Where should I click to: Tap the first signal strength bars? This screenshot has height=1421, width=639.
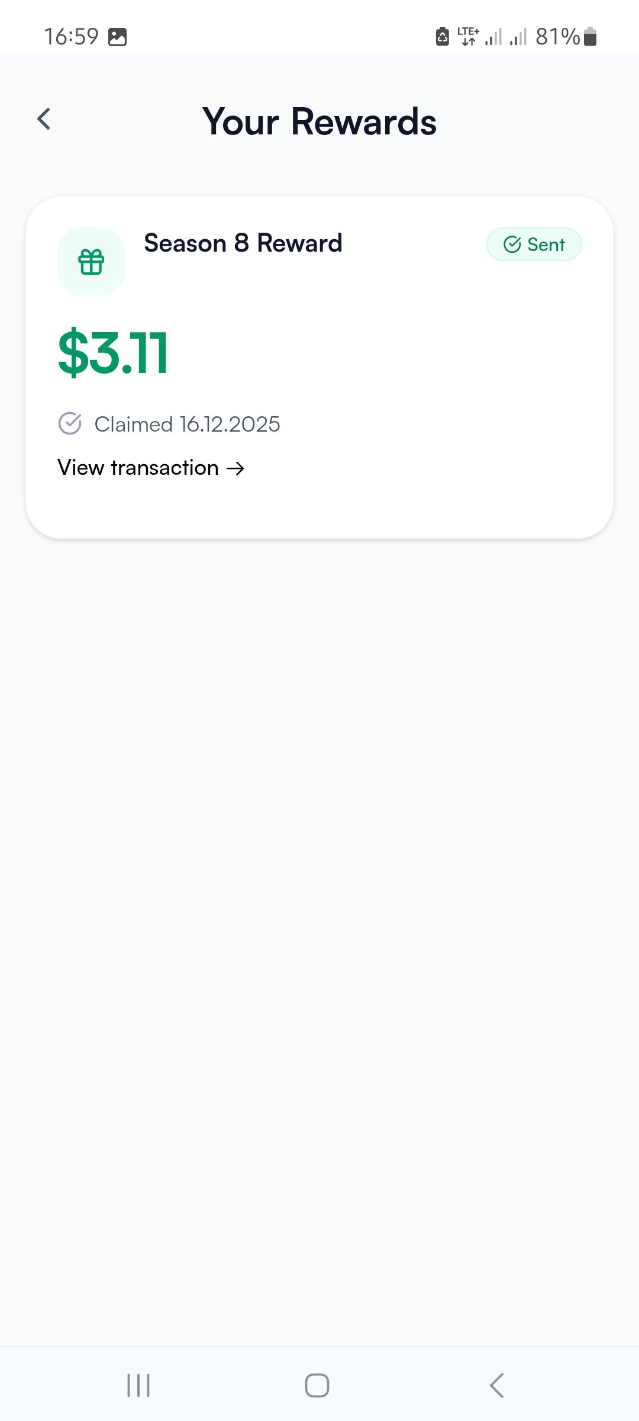pyautogui.click(x=493, y=37)
